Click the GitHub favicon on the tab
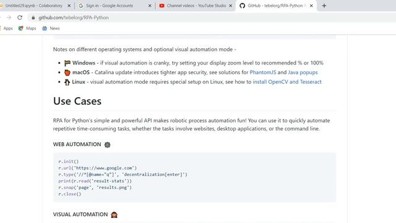The height and width of the screenshot is (223, 396). [x=242, y=6]
